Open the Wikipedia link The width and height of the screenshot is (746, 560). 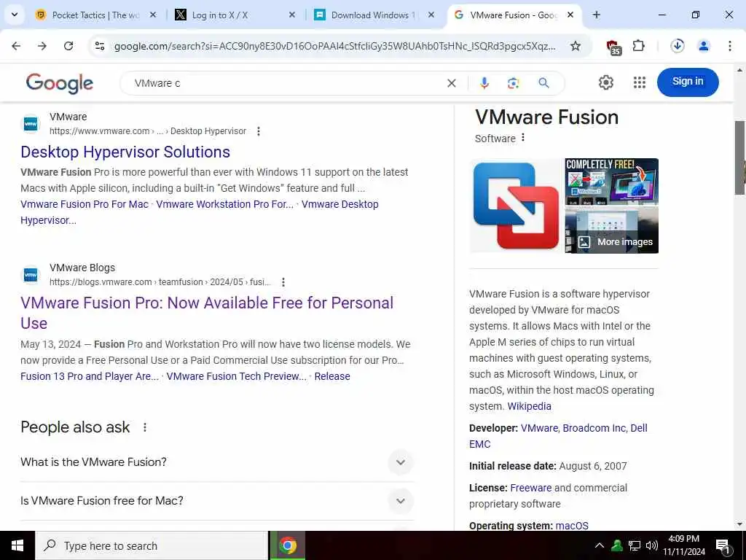pyautogui.click(x=529, y=406)
